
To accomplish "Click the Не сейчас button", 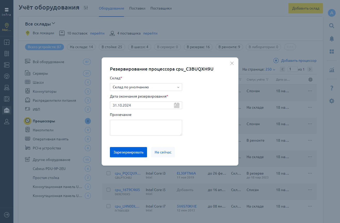I will 163,152.
